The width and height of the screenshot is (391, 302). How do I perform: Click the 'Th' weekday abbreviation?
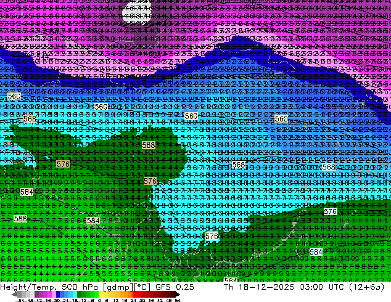coord(228,287)
